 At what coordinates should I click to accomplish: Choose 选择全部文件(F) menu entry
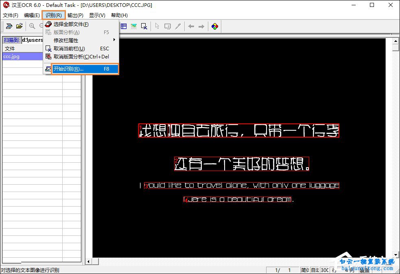point(71,24)
